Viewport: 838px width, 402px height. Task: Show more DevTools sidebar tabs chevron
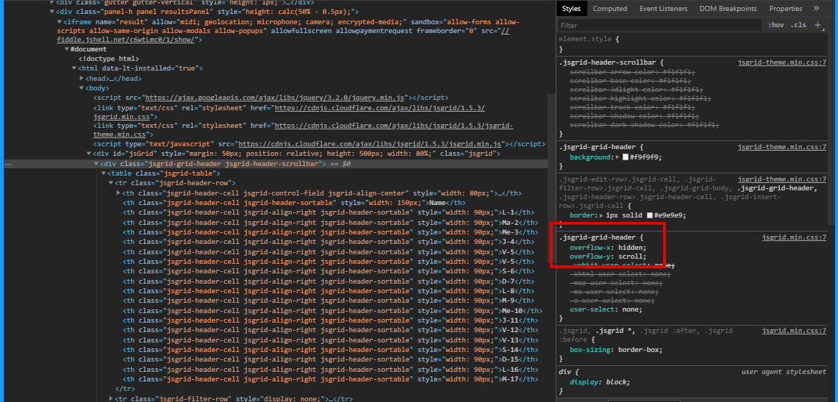pyautogui.click(x=816, y=9)
